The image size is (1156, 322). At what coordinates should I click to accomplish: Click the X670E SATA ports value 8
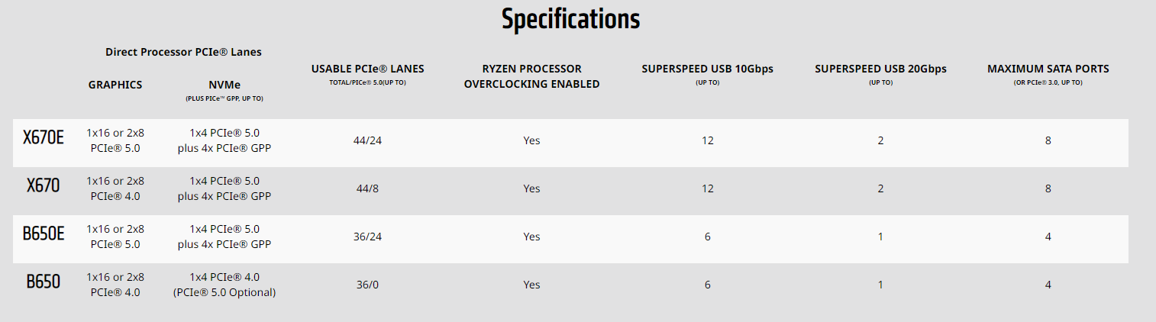pyautogui.click(x=1048, y=140)
